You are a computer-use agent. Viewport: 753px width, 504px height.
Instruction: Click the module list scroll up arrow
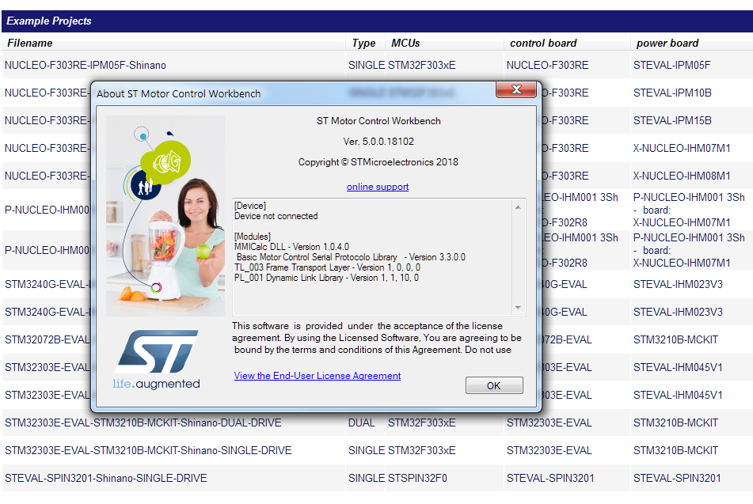518,207
